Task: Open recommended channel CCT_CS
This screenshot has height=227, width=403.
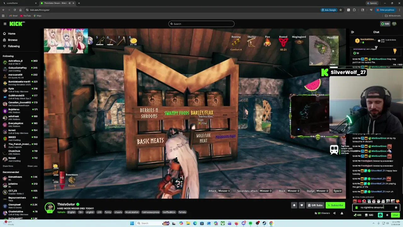Action: [20, 192]
